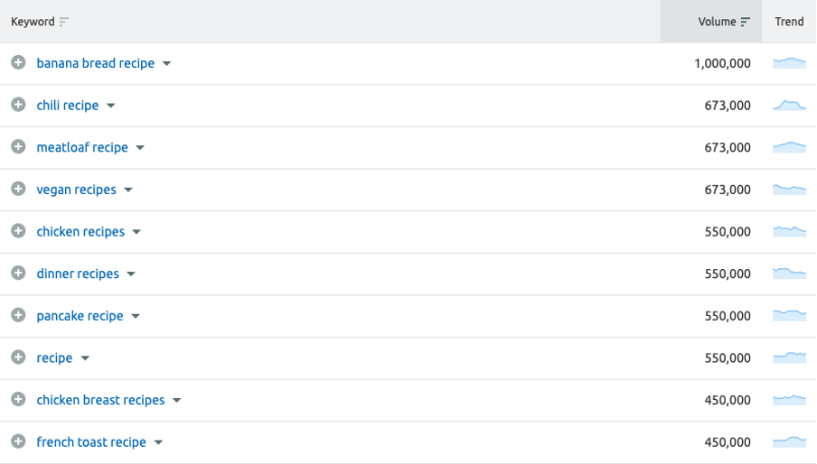
Task: View trend sparkline for chili recipe
Action: click(789, 105)
